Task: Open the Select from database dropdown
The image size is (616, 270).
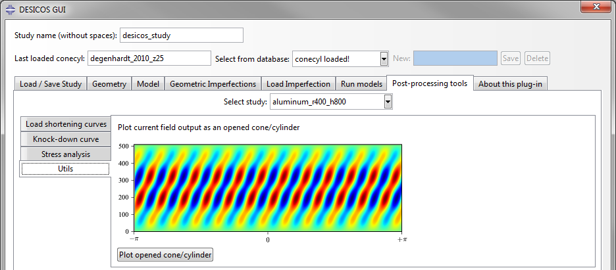Action: (x=384, y=58)
